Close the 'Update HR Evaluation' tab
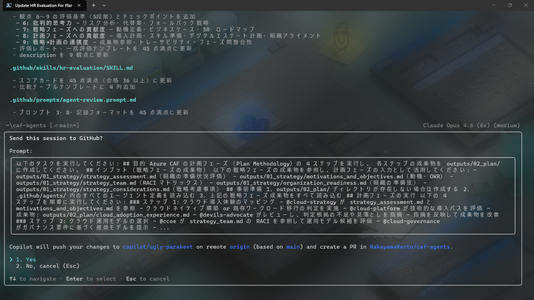 coord(79,5)
